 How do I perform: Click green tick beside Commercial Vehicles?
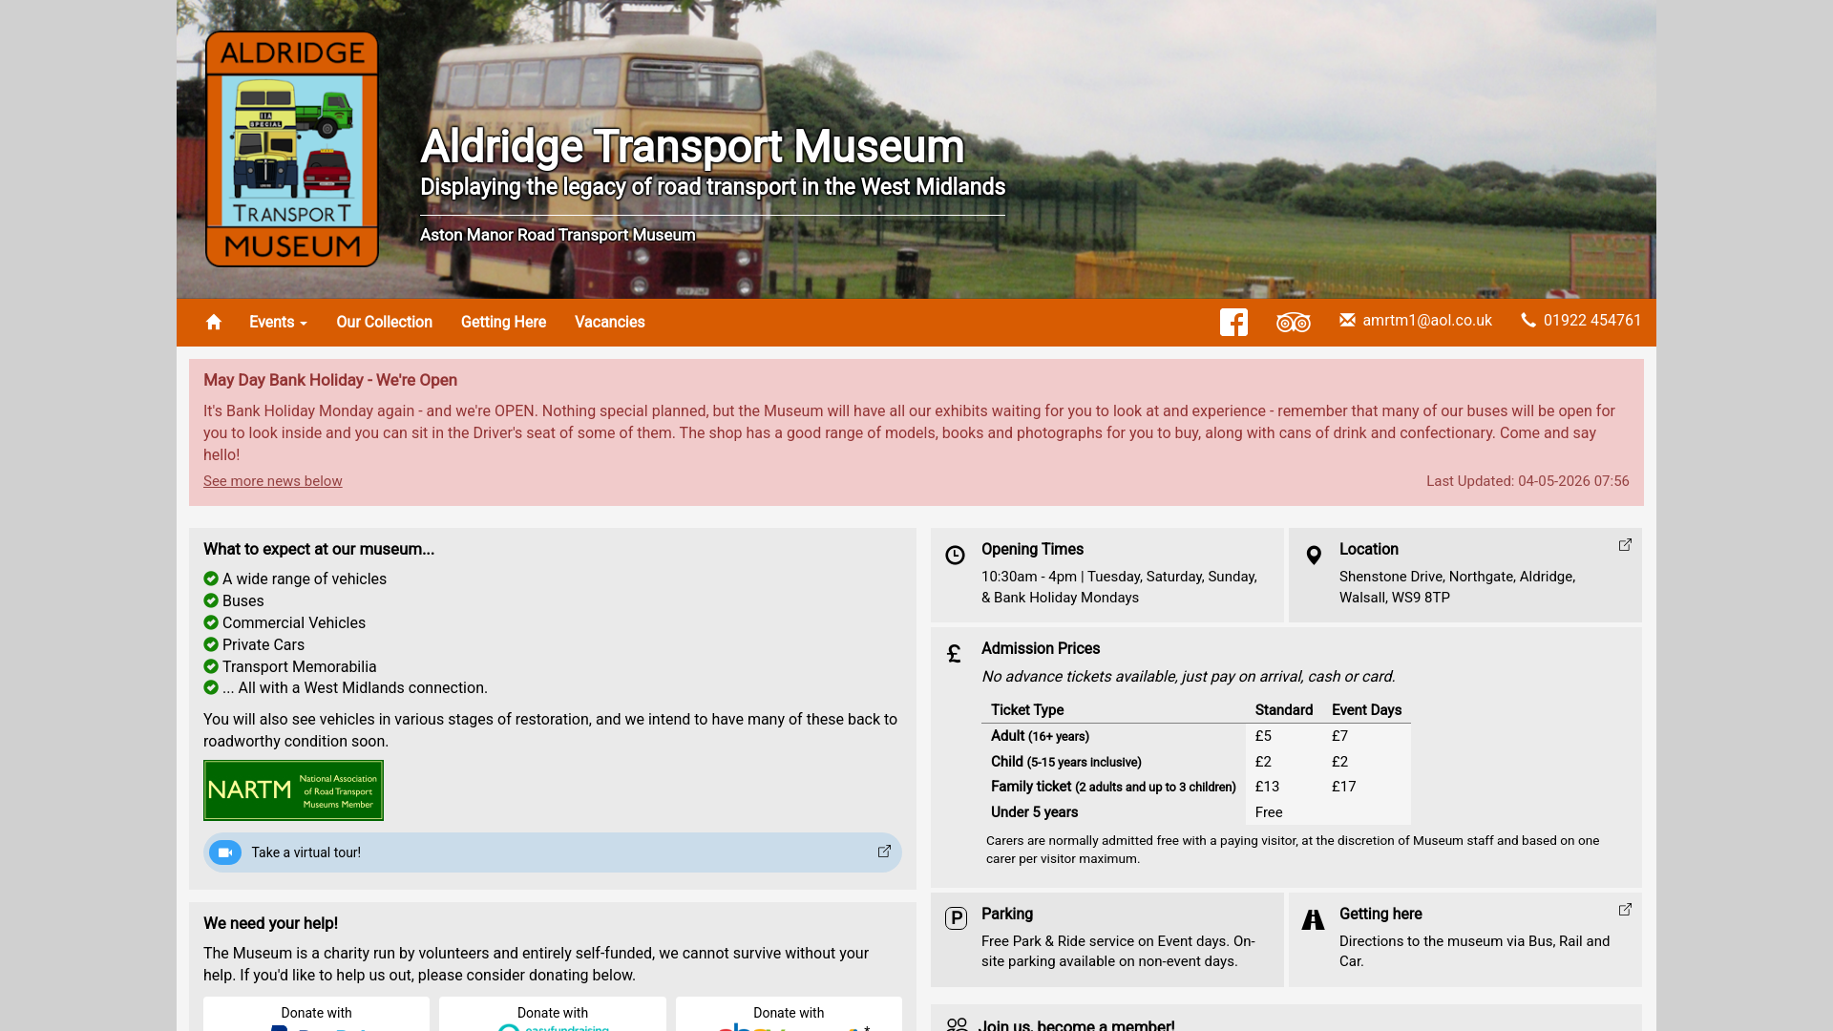point(211,622)
